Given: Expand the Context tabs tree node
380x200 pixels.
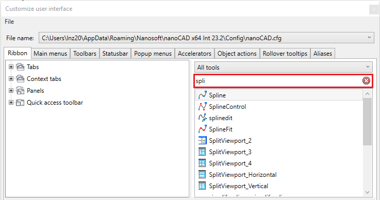Looking at the screenshot, I should [x=11, y=78].
